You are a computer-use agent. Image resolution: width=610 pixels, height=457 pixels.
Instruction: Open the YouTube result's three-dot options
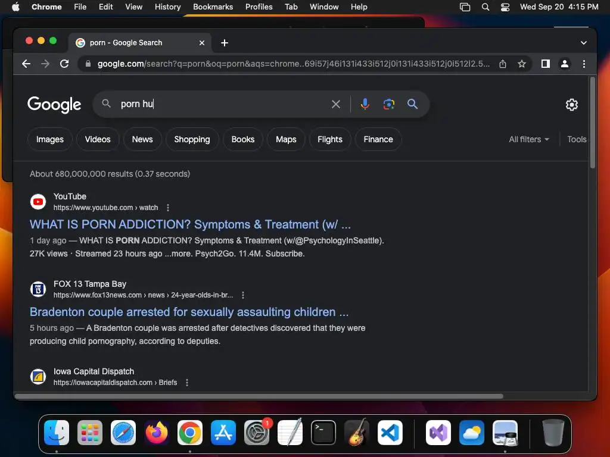(168, 208)
